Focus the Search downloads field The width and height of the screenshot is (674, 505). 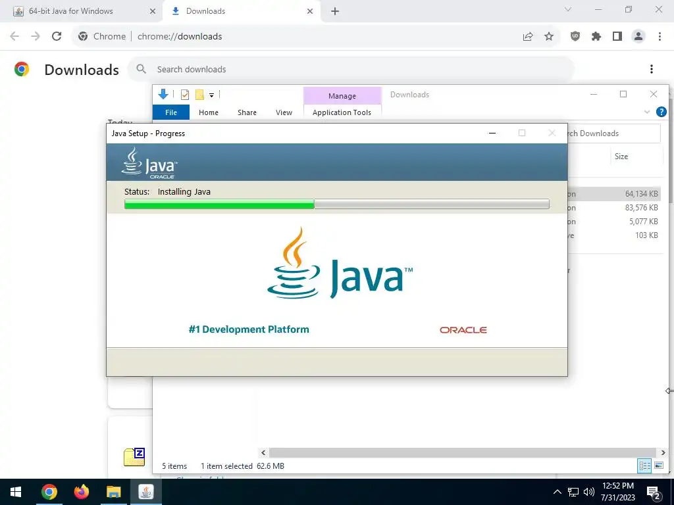(353, 69)
